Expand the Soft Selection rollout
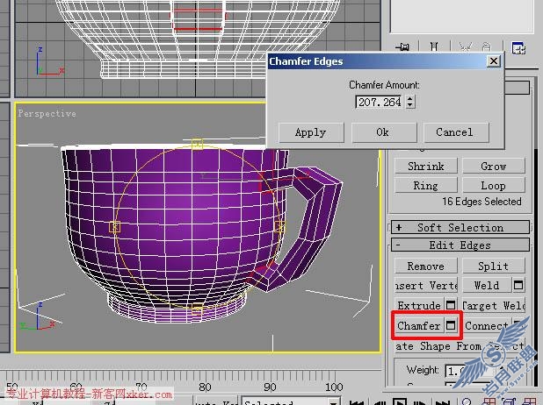This screenshot has width=543, height=405. [x=460, y=228]
